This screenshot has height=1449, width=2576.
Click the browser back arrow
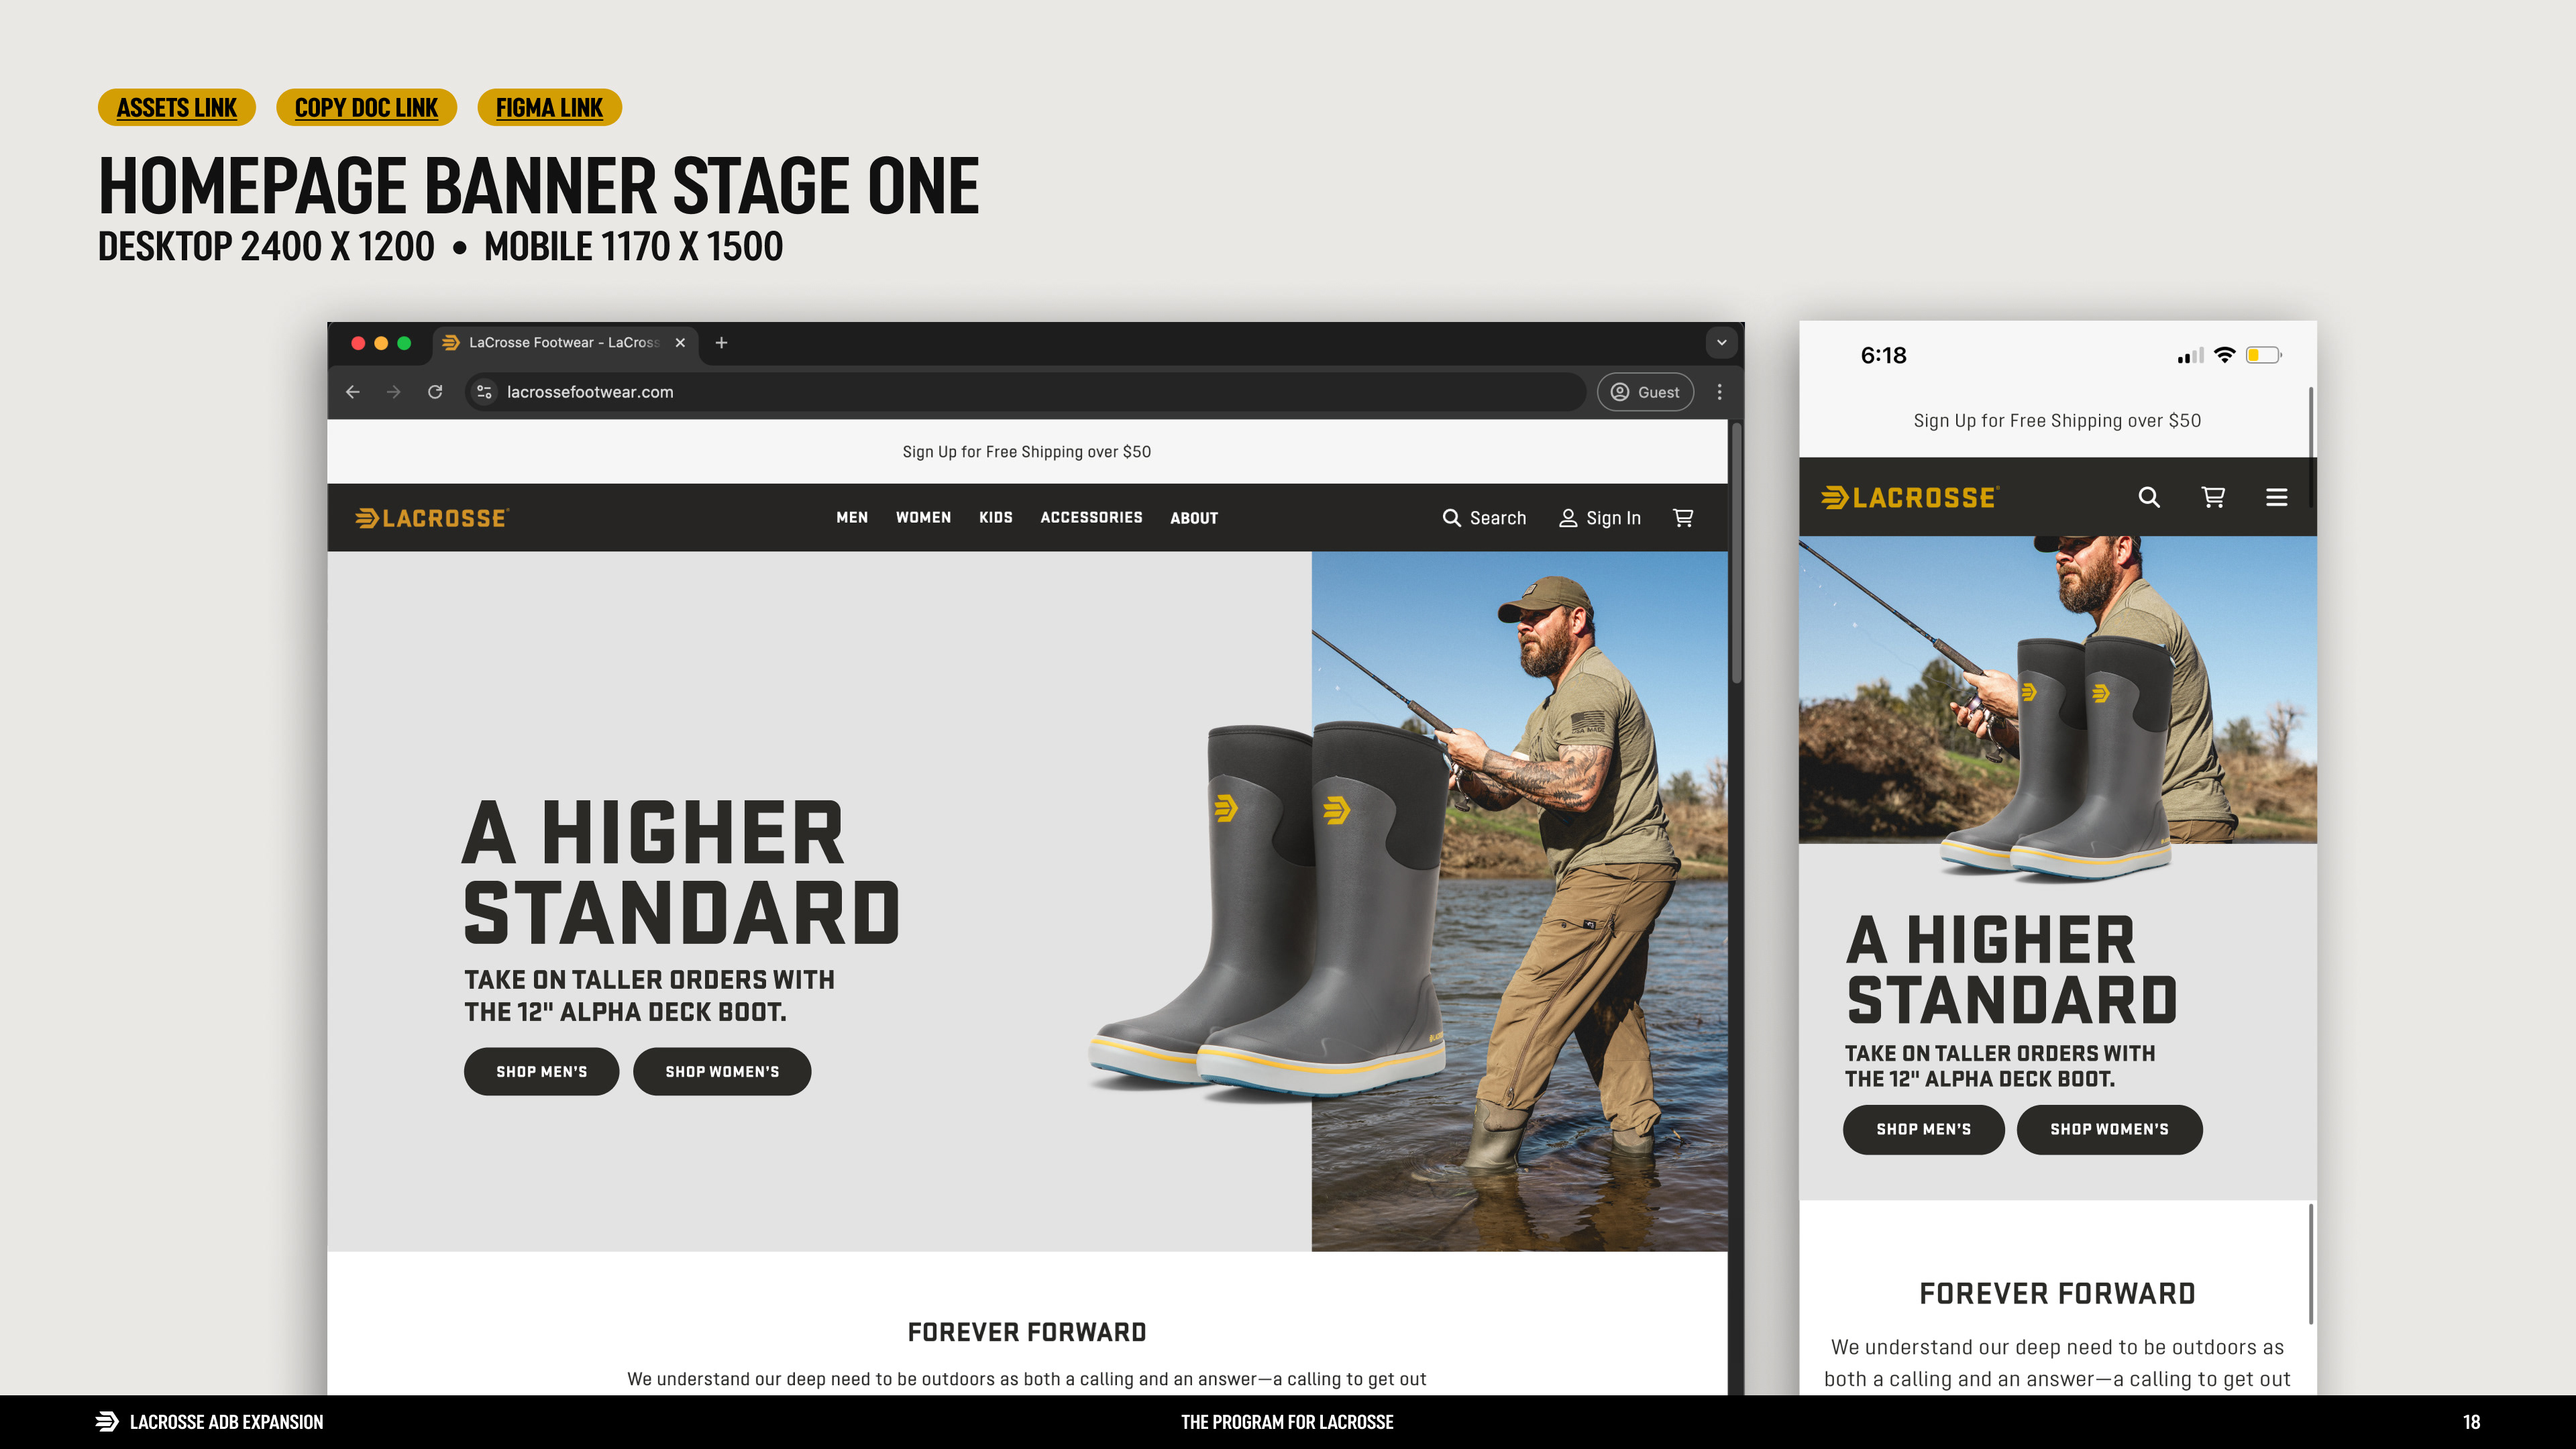click(352, 392)
